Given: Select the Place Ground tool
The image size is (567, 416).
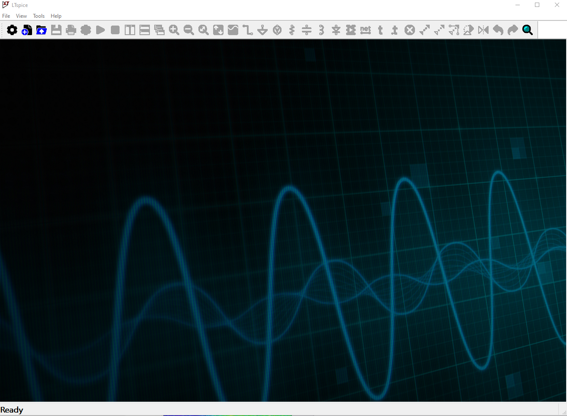Looking at the screenshot, I should 262,30.
